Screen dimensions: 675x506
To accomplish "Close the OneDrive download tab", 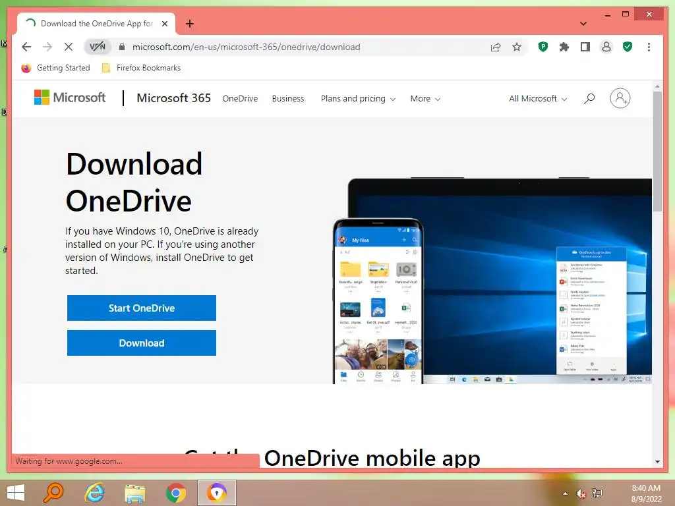I will point(165,24).
